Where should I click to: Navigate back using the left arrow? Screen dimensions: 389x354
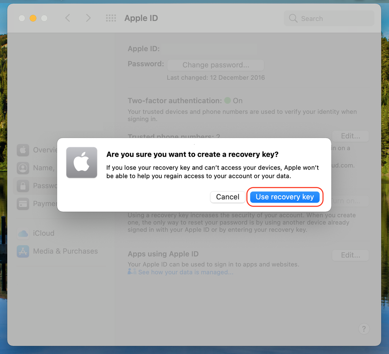point(67,18)
